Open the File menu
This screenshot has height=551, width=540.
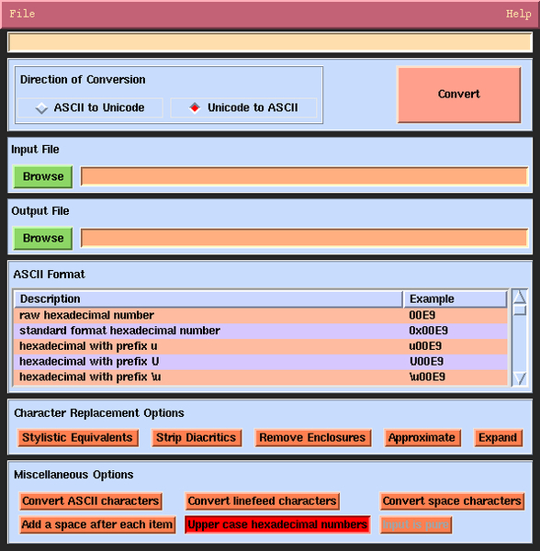pyautogui.click(x=22, y=14)
